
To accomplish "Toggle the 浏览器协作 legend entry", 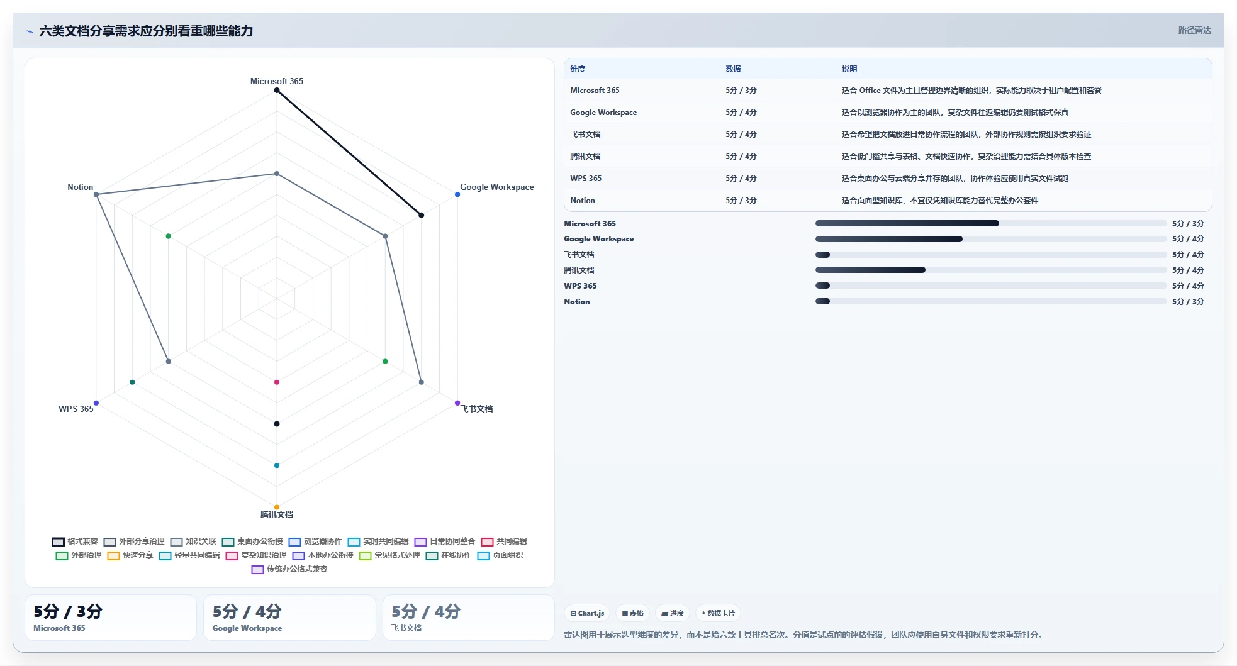I will point(315,541).
